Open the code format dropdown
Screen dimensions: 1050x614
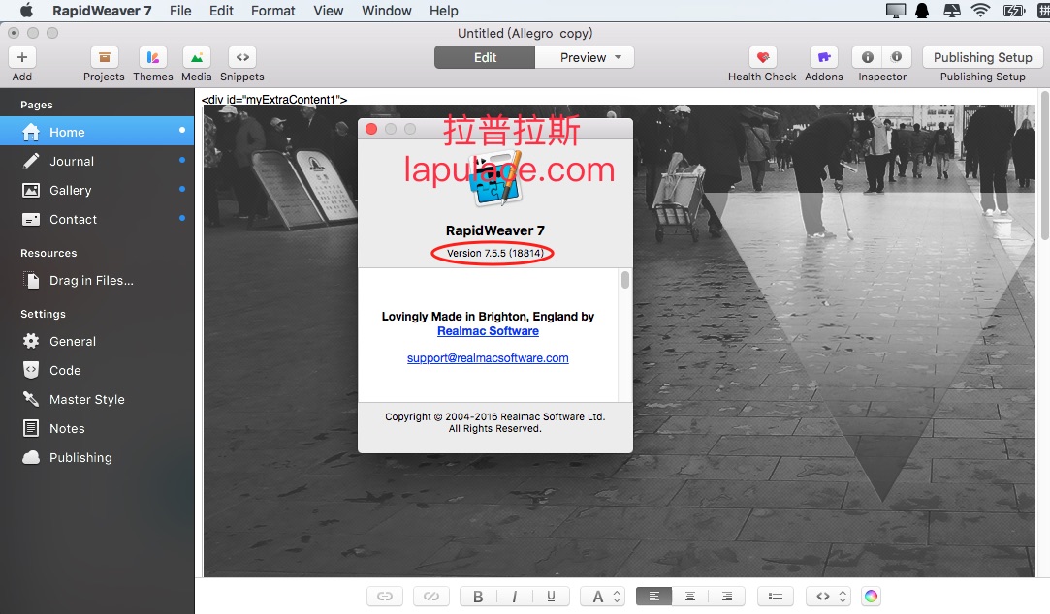829,596
